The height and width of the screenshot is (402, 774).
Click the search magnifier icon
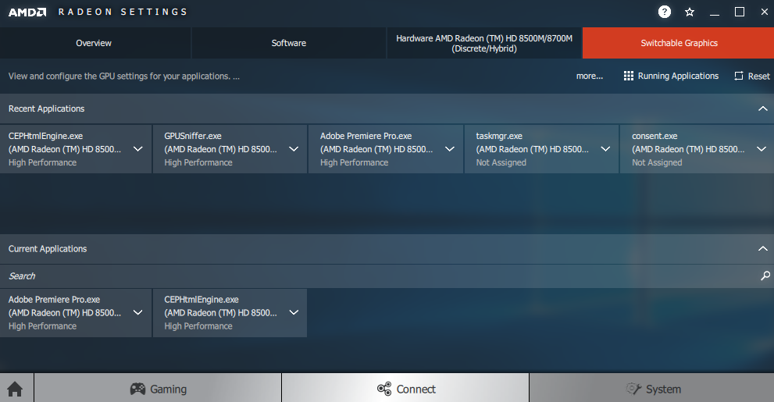tap(765, 276)
